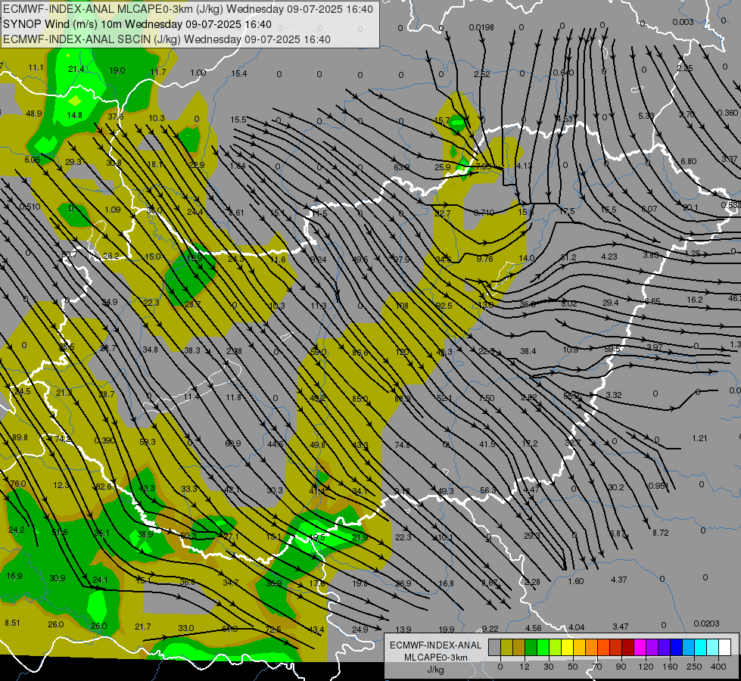Viewport: 741px width, 681px height.
Task: Click the legend scale label '70'
Action: coord(597,667)
